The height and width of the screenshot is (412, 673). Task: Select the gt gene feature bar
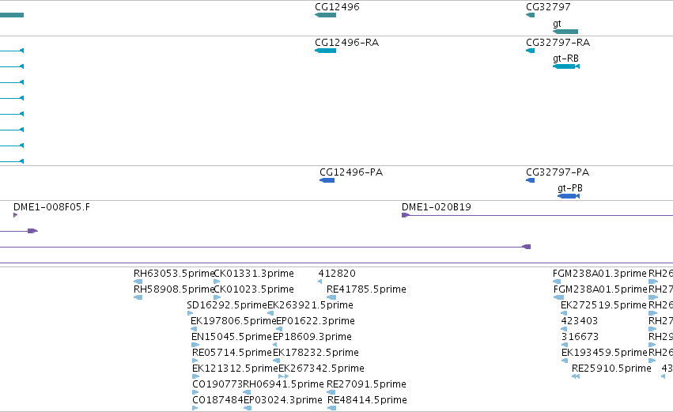565,32
